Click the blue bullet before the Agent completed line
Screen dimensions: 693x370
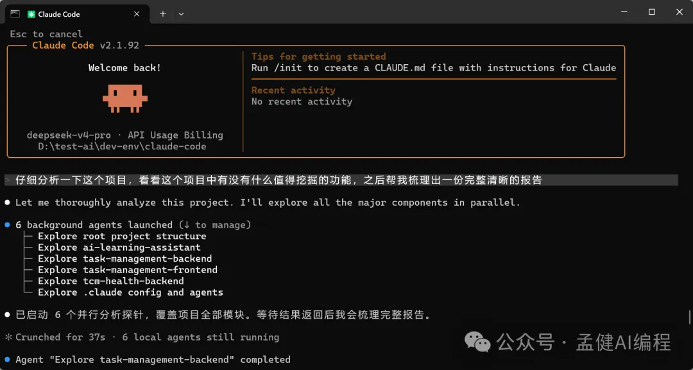[x=8, y=360]
